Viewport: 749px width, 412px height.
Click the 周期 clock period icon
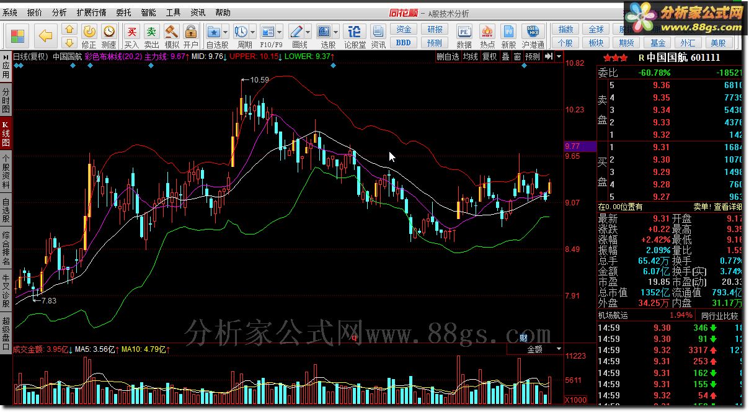point(241,31)
